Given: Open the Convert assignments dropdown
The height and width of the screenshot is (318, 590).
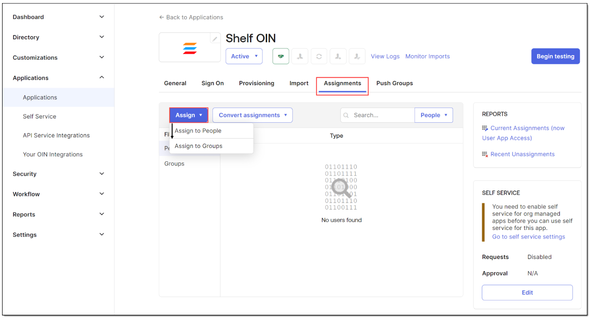Looking at the screenshot, I should [253, 115].
